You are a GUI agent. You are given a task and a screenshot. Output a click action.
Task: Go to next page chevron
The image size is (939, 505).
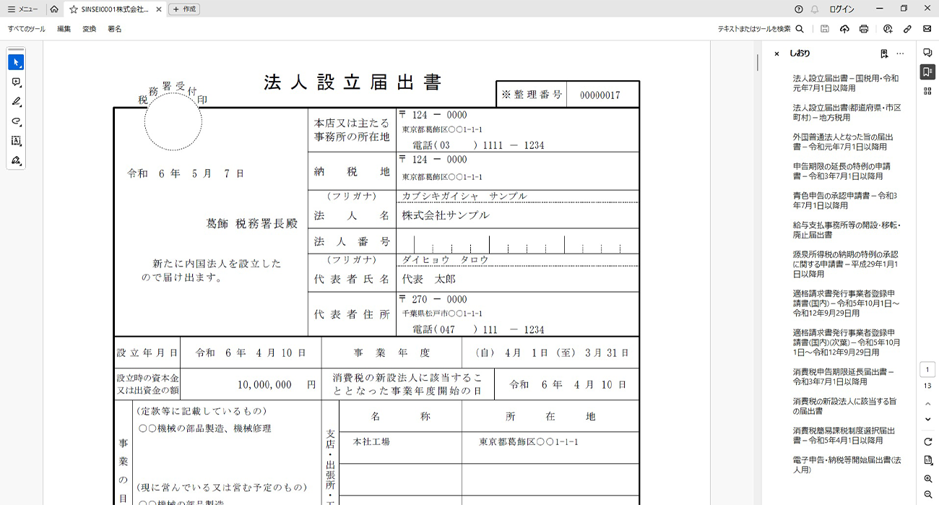(x=927, y=419)
